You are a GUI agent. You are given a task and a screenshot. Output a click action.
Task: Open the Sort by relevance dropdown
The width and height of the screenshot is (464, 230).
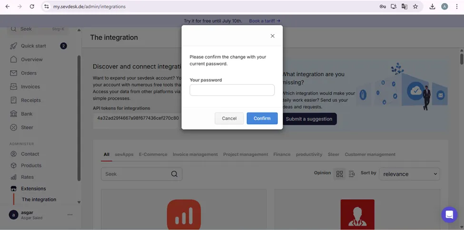click(410, 174)
